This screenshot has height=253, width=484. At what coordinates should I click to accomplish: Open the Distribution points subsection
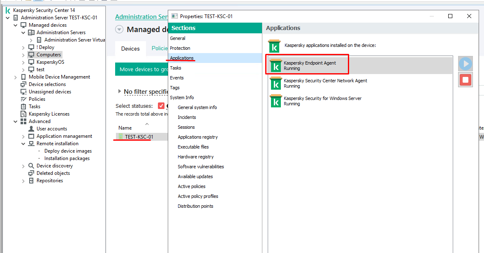click(195, 207)
